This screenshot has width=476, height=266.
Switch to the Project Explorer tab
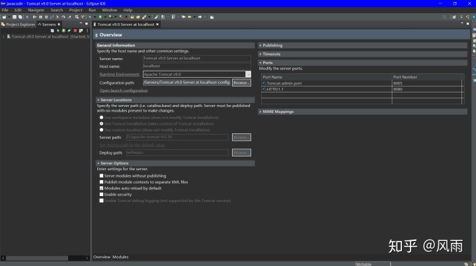[x=19, y=24]
